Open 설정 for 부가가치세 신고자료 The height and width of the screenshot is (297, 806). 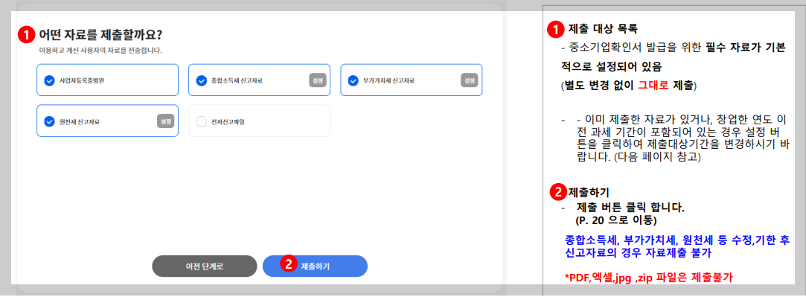470,80
